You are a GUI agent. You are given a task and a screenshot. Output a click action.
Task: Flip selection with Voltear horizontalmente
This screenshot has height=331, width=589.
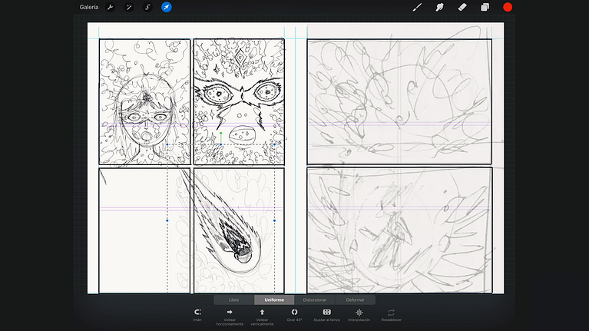click(x=230, y=314)
